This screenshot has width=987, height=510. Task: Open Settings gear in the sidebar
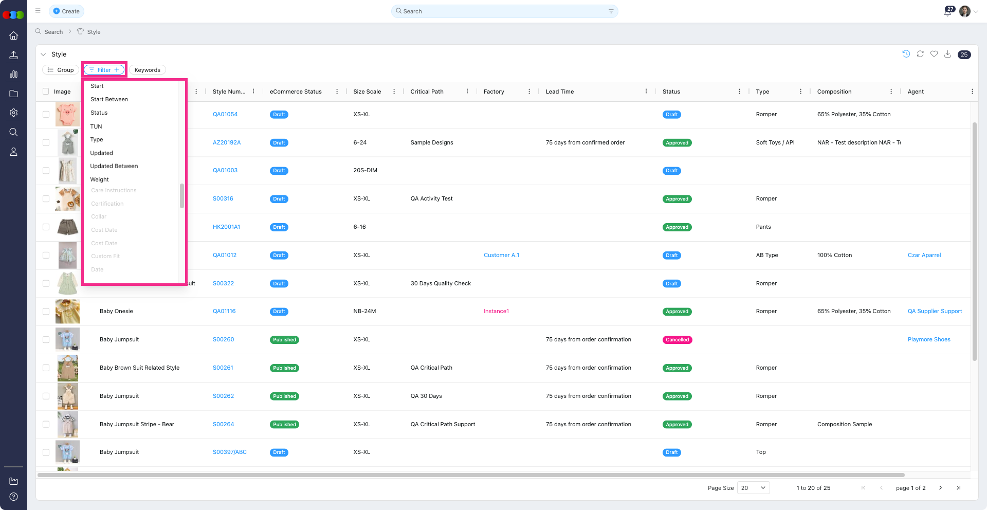pos(14,113)
